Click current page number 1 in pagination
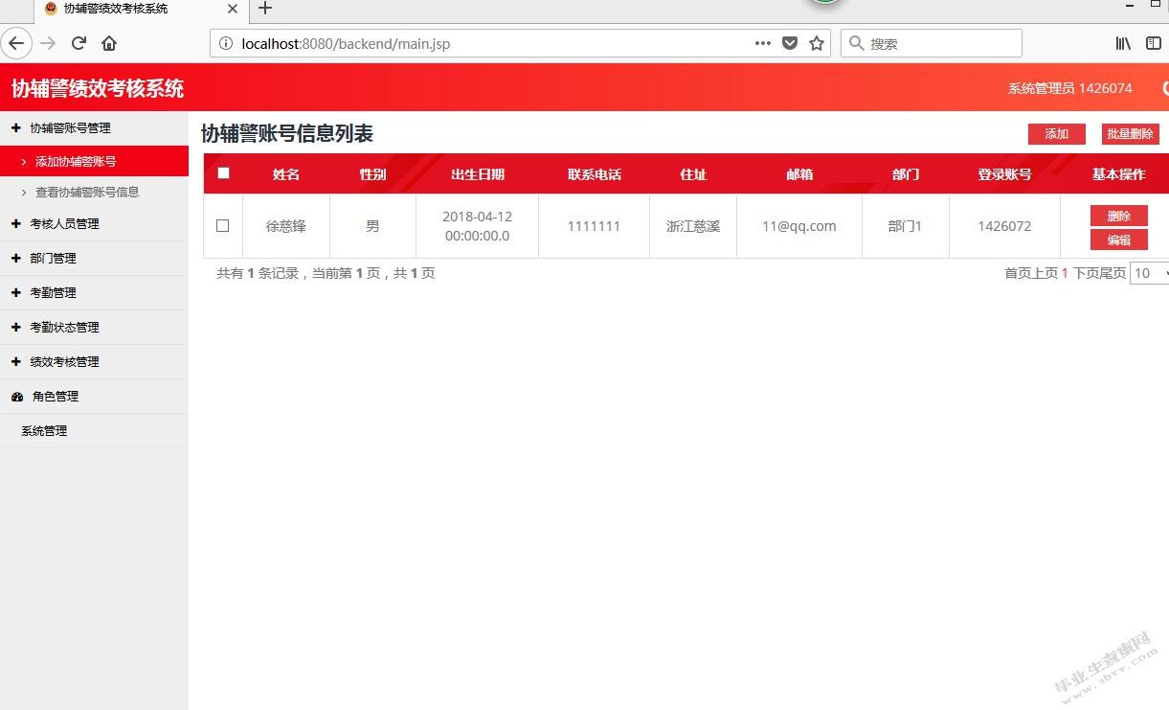Image resolution: width=1169 pixels, height=710 pixels. point(1065,273)
